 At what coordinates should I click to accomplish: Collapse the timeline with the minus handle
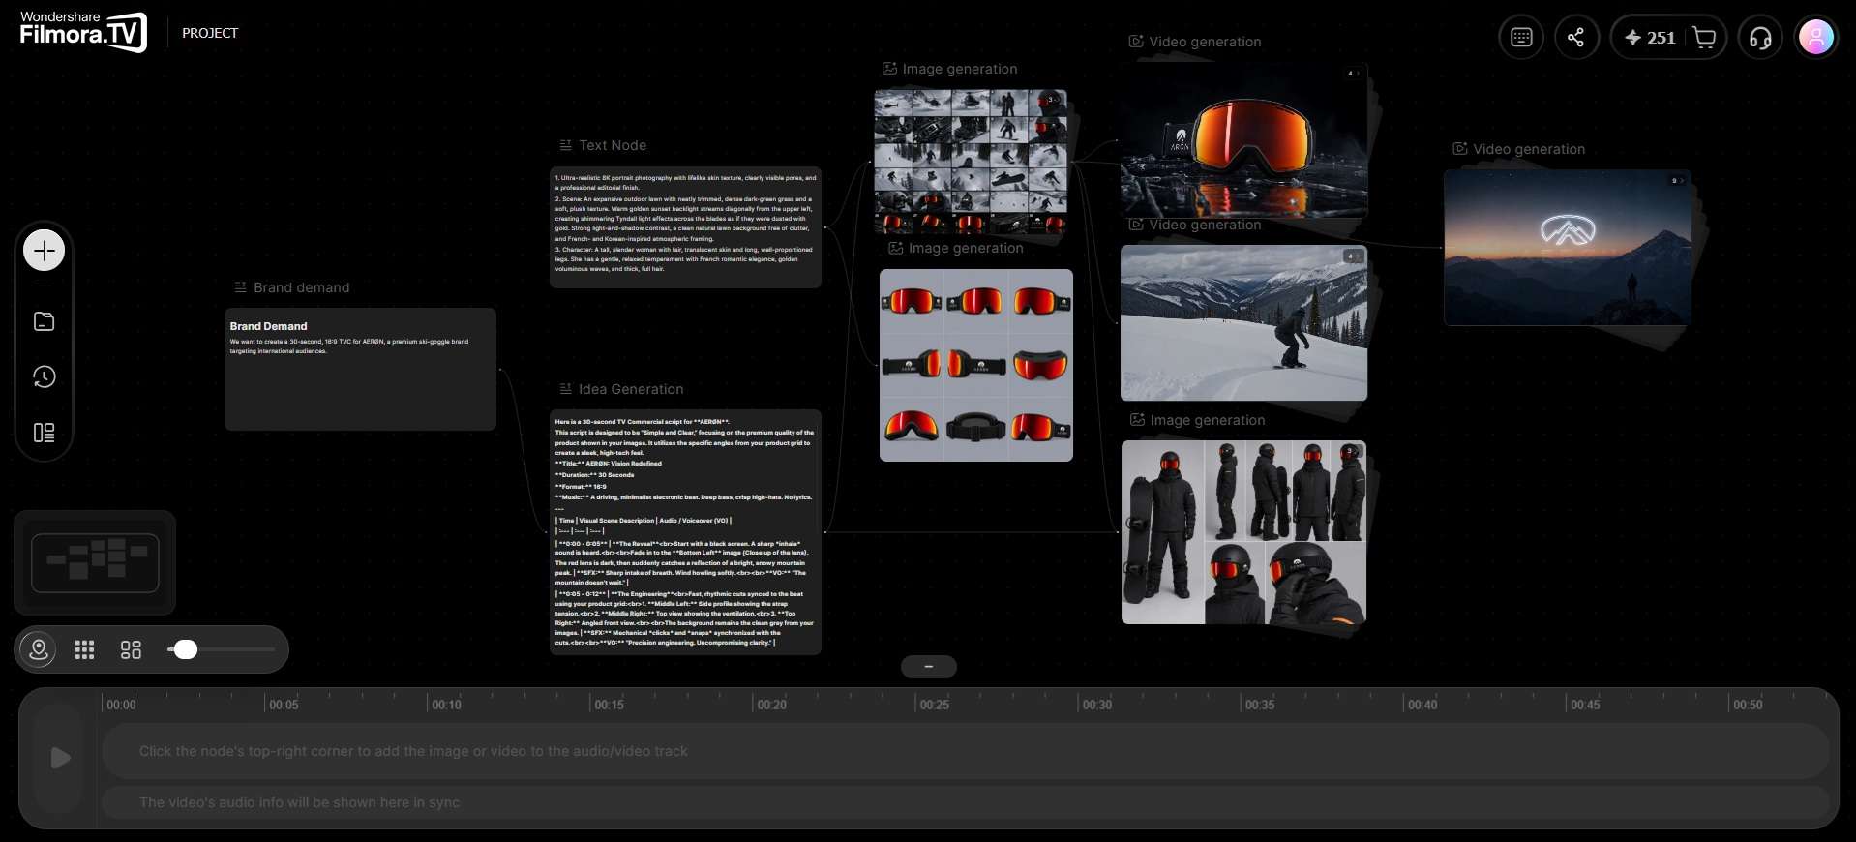pos(929,667)
